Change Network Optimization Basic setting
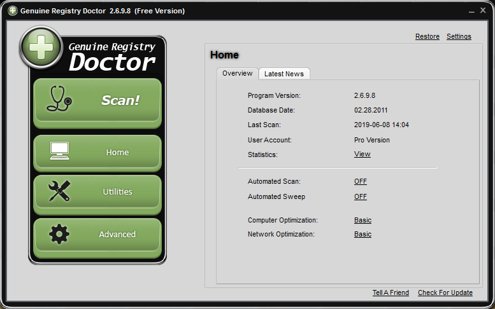495x309 pixels. 362,235
